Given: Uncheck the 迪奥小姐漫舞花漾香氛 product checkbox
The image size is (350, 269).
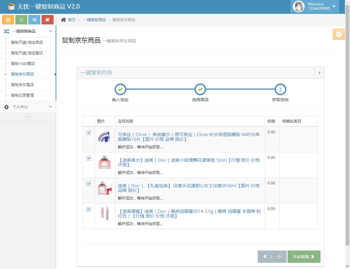Looking at the screenshot, I should click(89, 158).
